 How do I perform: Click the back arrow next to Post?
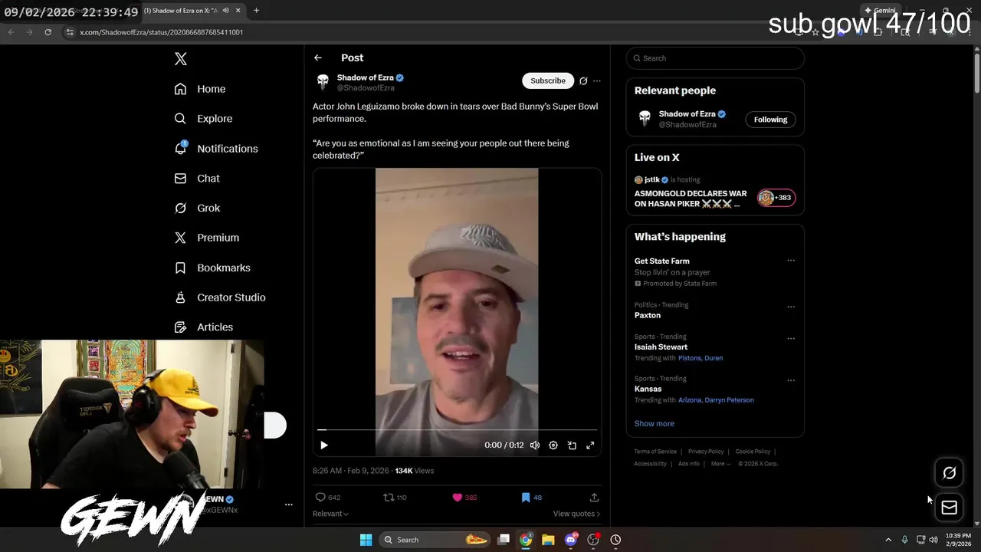318,58
